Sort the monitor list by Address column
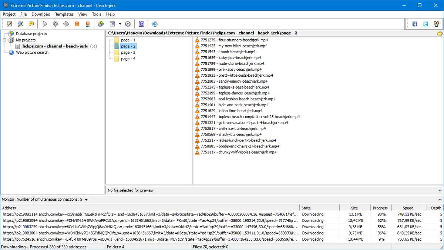This screenshot has height=250, width=444. pos(150,208)
